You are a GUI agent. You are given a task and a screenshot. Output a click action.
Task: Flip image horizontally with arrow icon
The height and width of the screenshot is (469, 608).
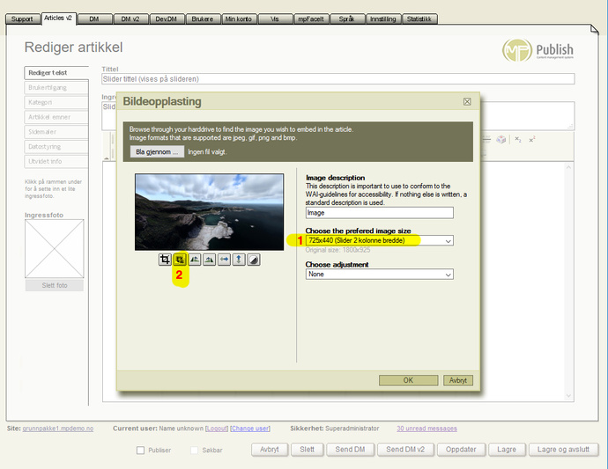coord(225,260)
